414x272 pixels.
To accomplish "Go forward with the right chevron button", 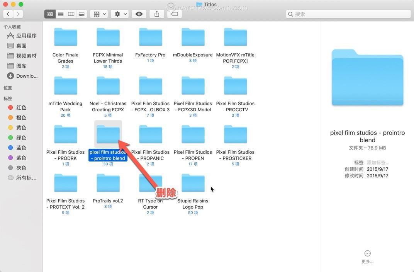I will tap(18, 14).
